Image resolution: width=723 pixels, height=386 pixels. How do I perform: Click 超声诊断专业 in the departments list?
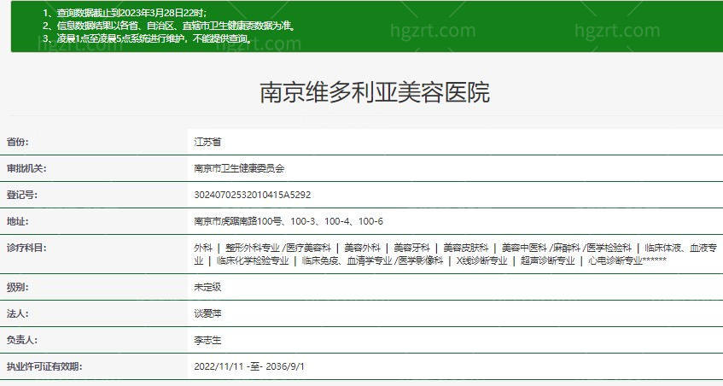(x=547, y=260)
